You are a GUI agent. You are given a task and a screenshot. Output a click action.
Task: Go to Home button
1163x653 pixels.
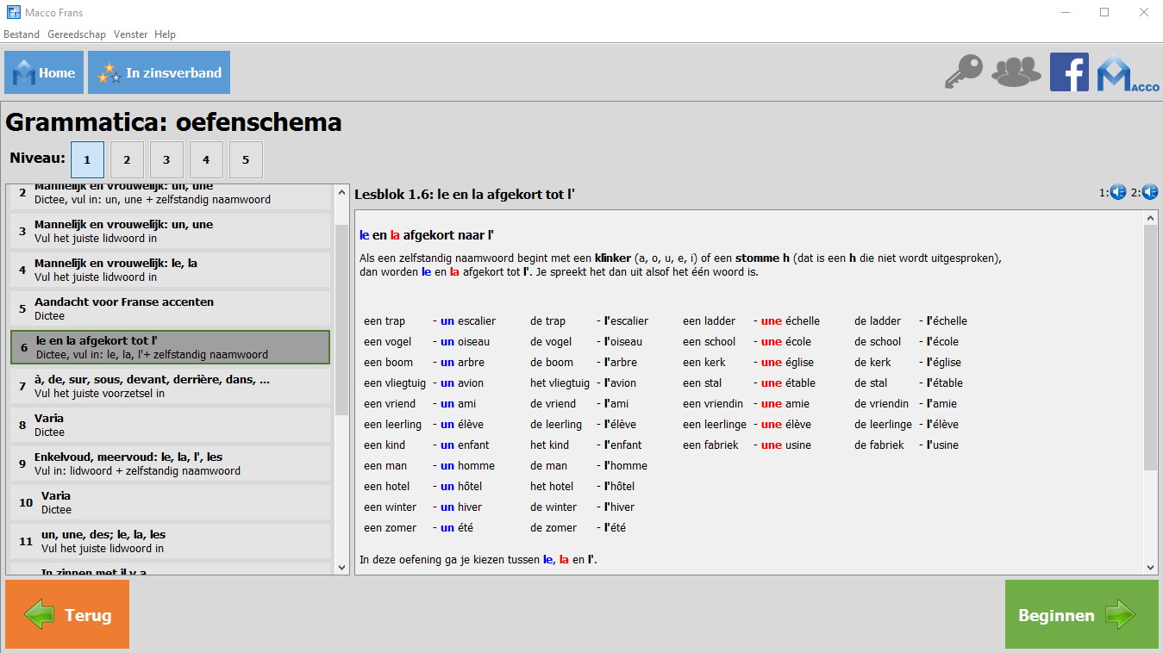(x=44, y=73)
